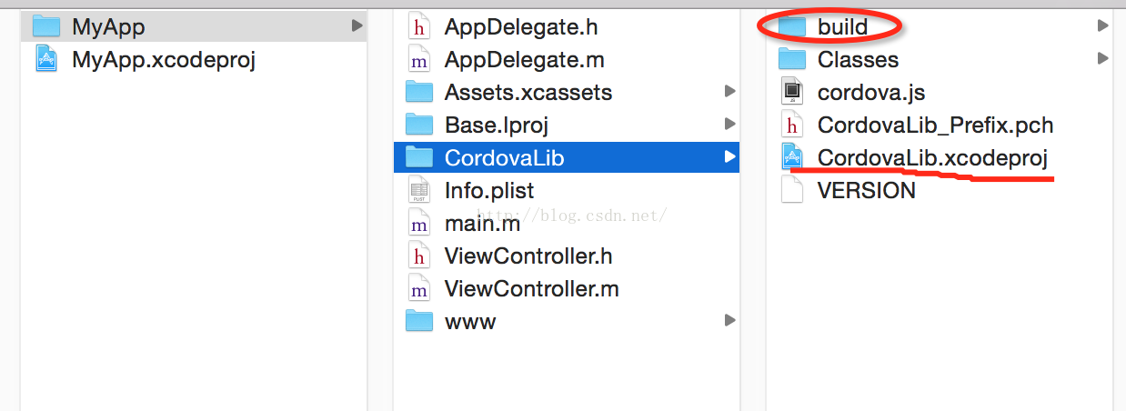Expand the Assets.xcassets folder arrow

point(729,92)
